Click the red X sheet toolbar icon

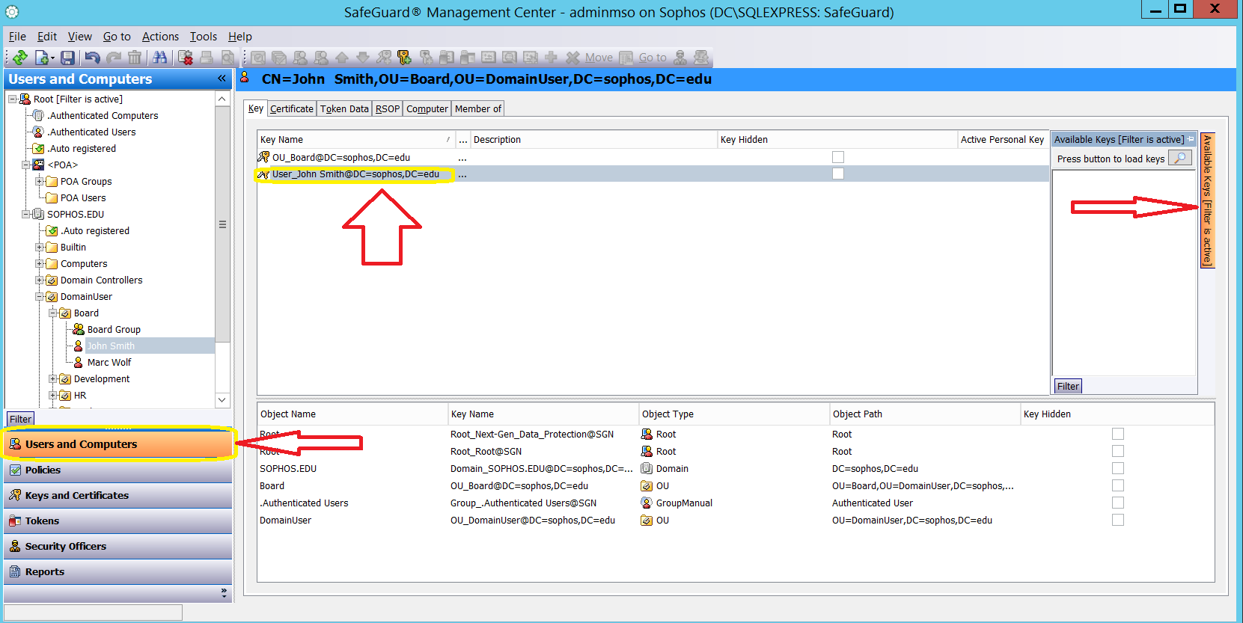(186, 58)
